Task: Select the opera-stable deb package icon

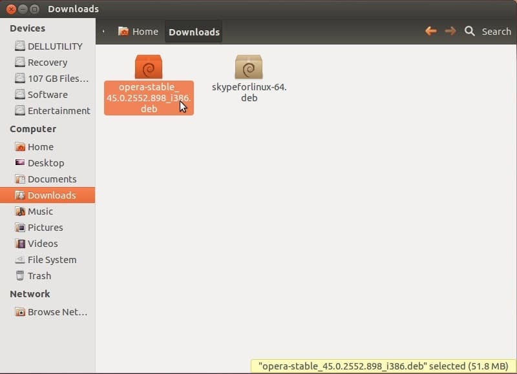Action: 149,67
